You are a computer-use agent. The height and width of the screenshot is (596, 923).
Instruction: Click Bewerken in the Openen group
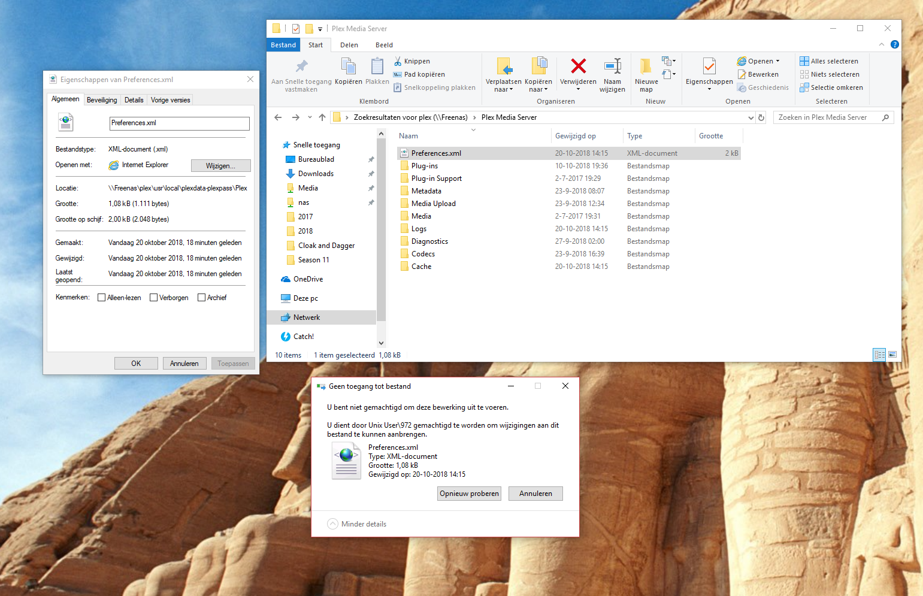click(x=758, y=74)
